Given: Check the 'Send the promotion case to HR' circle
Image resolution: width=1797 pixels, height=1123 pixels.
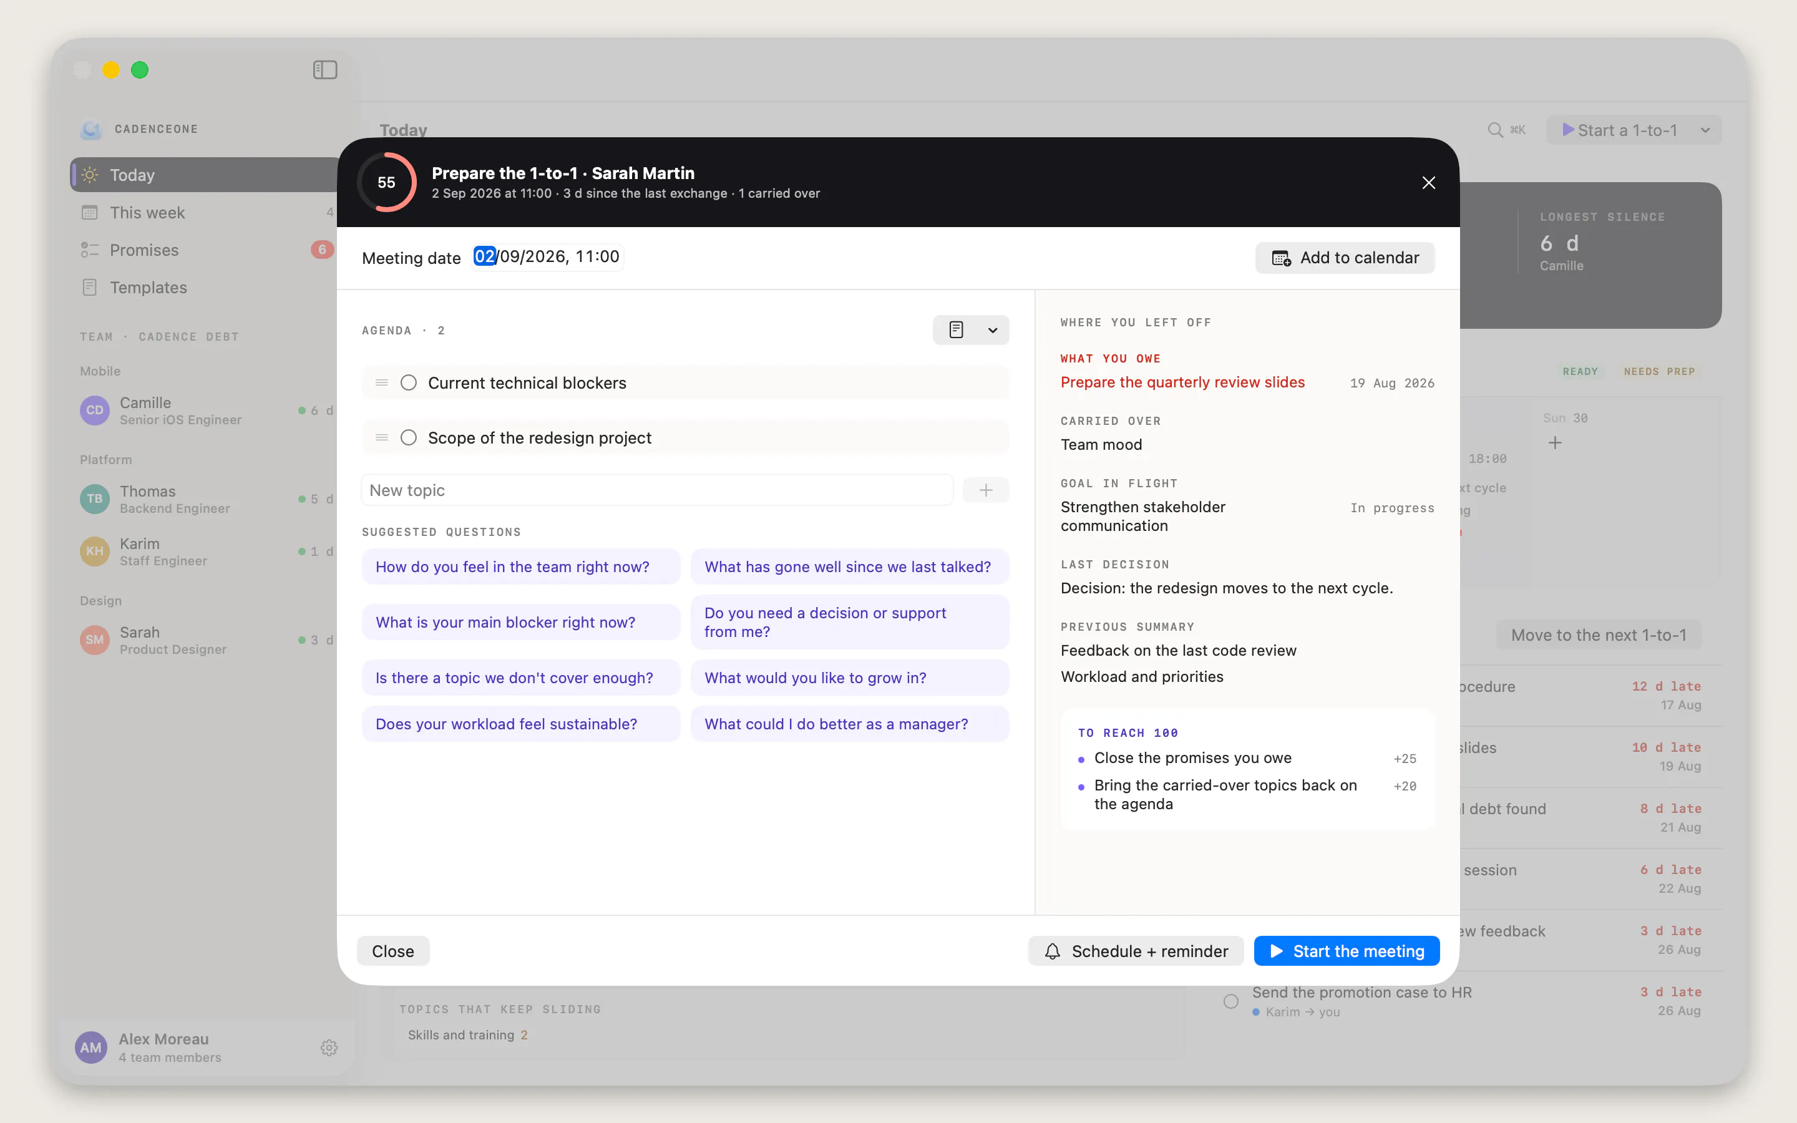Looking at the screenshot, I should (1230, 1002).
